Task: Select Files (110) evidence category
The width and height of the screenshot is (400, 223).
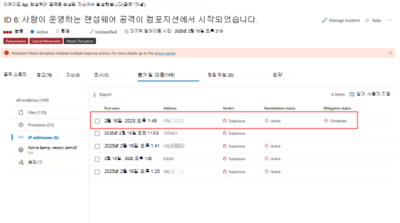Action: [37, 112]
